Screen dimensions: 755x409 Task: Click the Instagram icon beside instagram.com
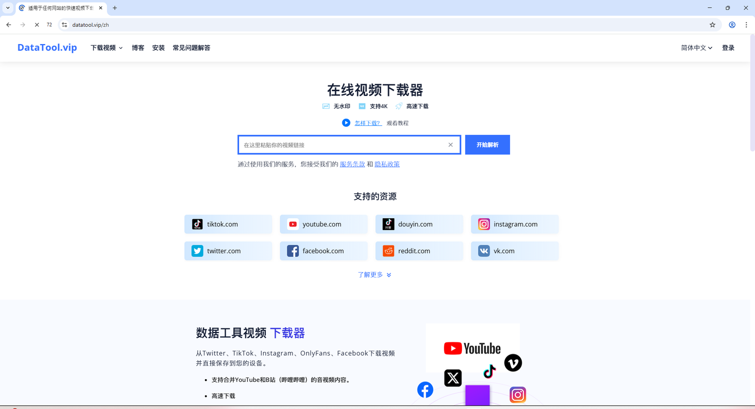(484, 224)
